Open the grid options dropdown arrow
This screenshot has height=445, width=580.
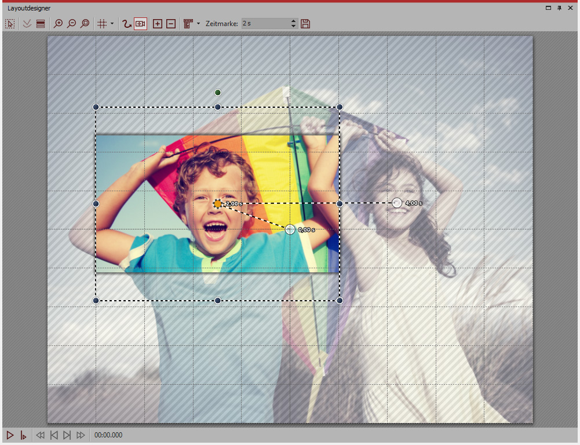pyautogui.click(x=112, y=24)
